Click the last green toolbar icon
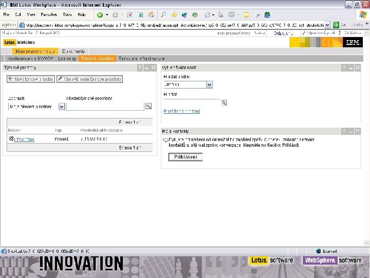 267,15
